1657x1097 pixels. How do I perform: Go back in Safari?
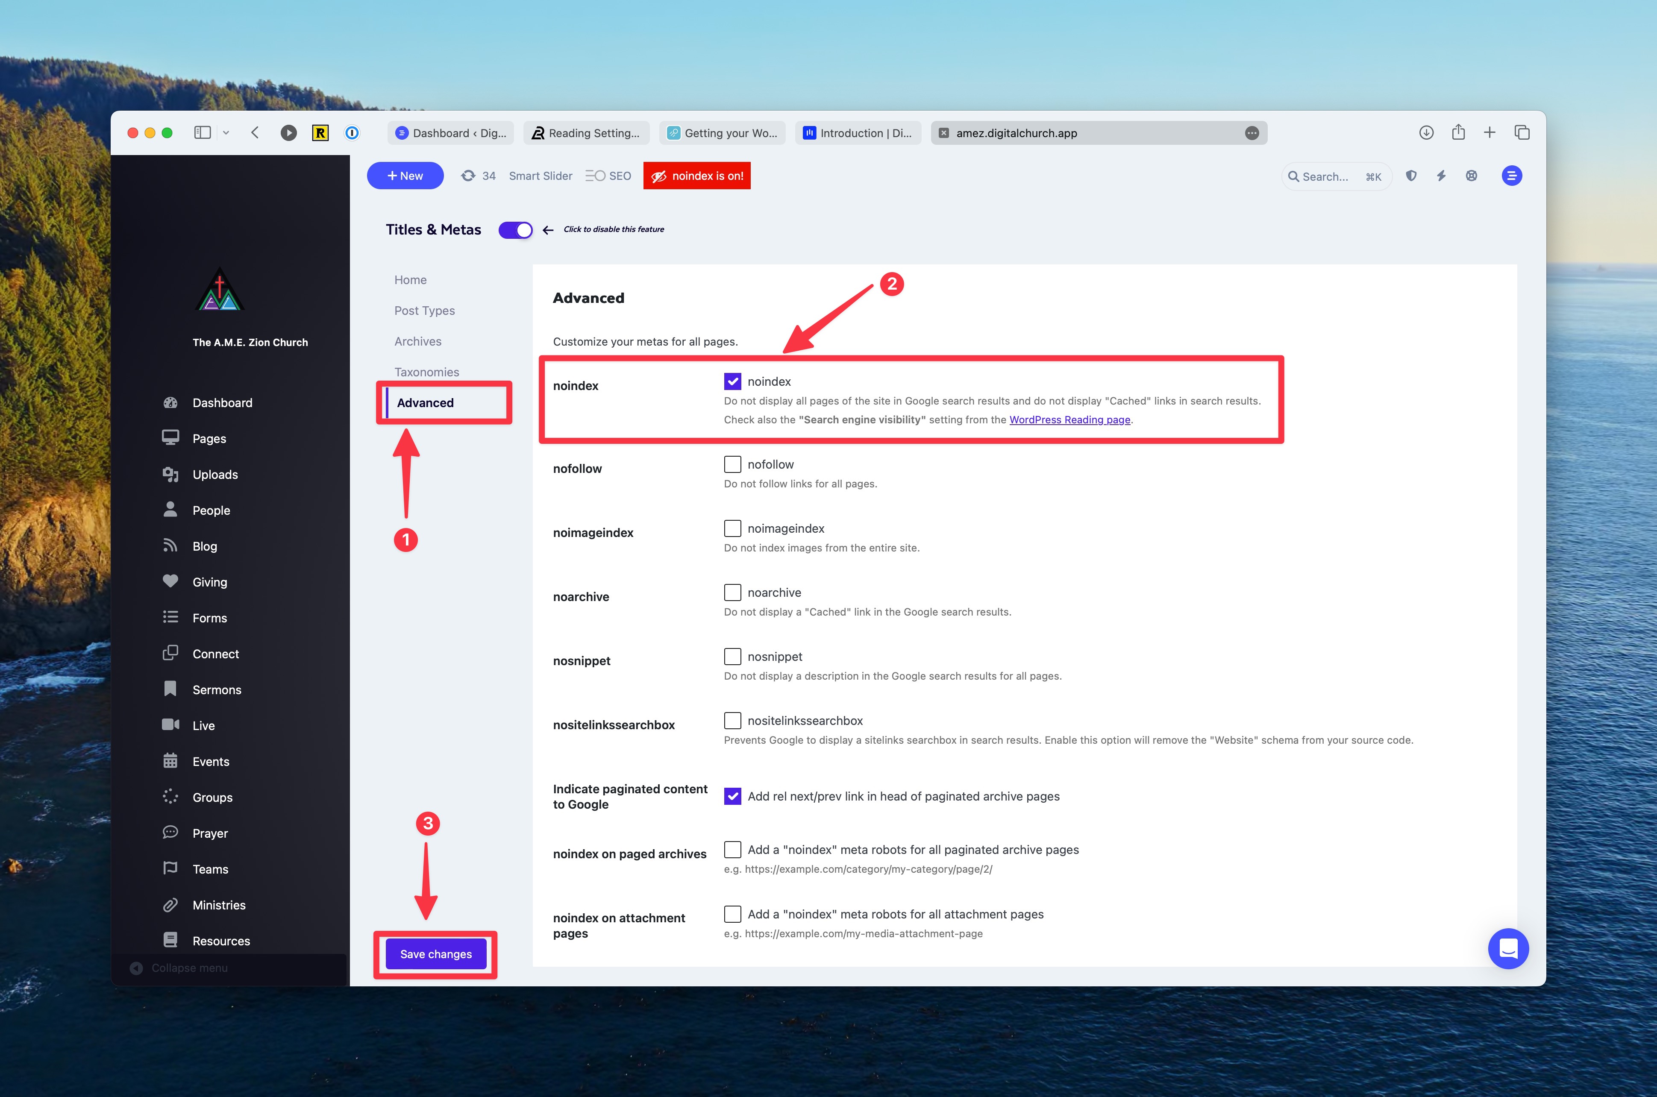coord(255,132)
